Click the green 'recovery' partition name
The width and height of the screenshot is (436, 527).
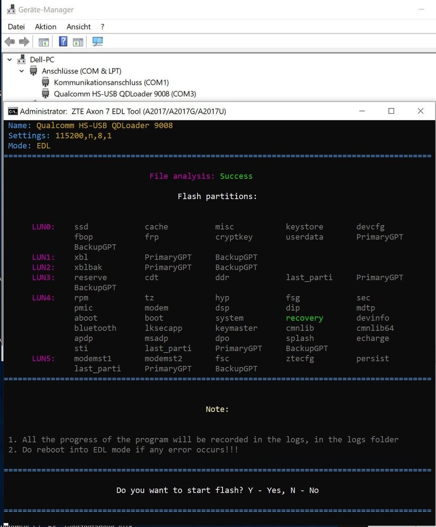[x=305, y=318]
